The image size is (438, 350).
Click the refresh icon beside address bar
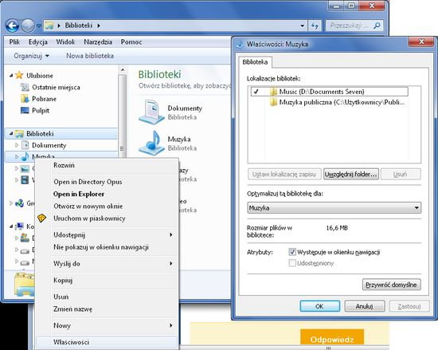click(x=315, y=26)
